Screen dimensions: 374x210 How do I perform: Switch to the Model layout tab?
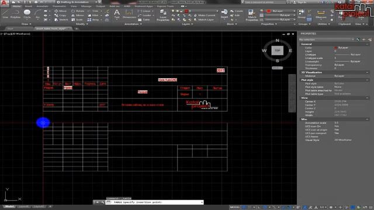[x=9, y=206]
